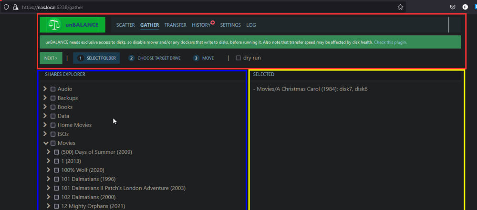Viewport: 477px width, 210px height.
Task: Open the TRANSFER tab
Action: [x=175, y=25]
